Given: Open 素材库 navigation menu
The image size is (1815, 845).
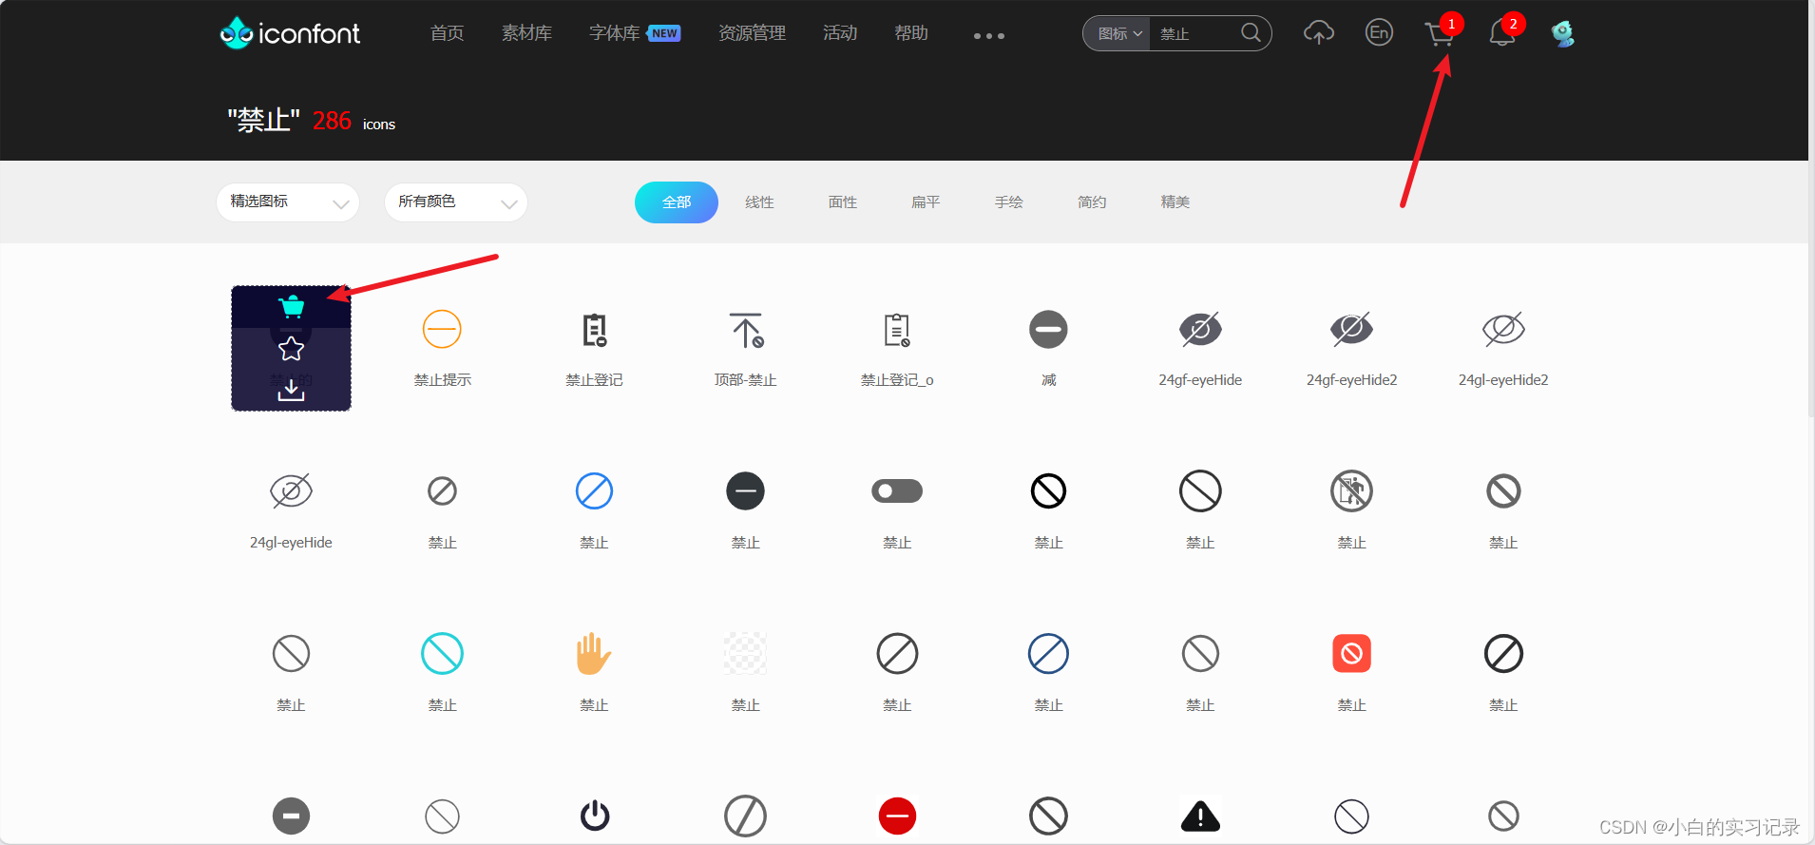Looking at the screenshot, I should [526, 33].
